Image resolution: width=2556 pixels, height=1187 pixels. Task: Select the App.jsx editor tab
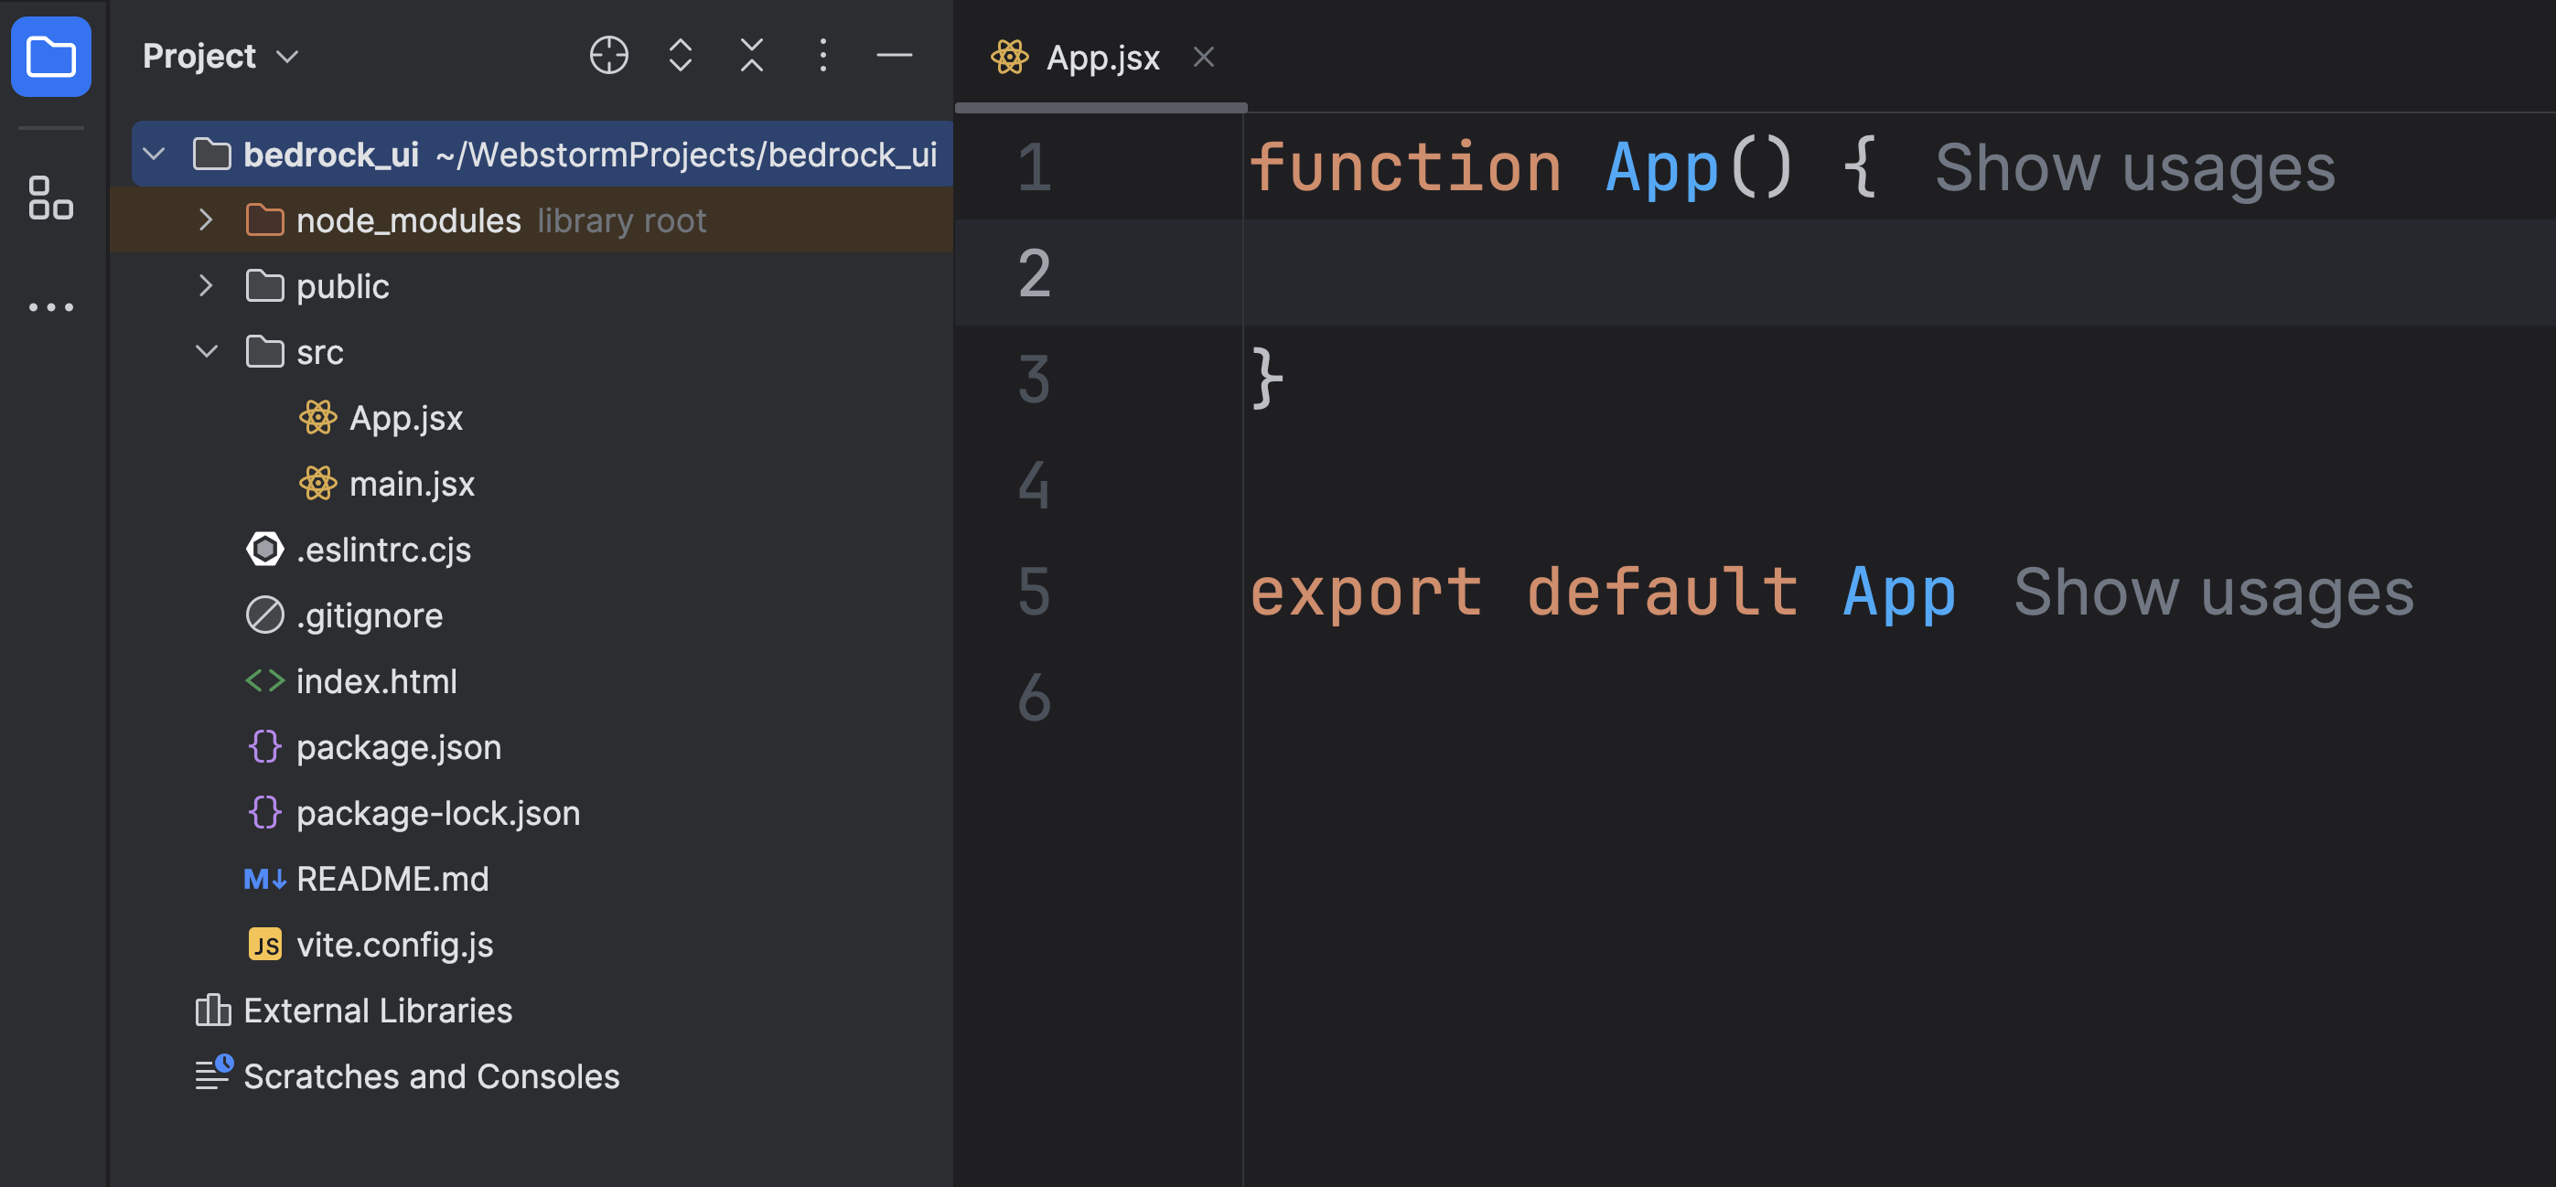tap(1101, 58)
